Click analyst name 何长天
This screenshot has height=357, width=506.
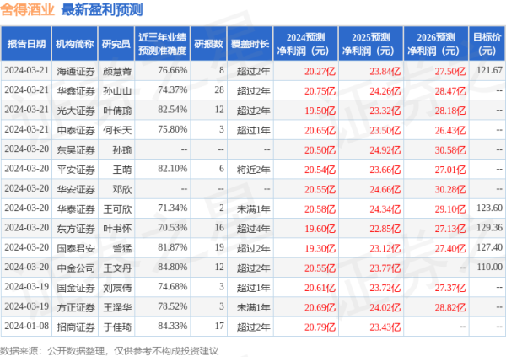[x=117, y=130]
